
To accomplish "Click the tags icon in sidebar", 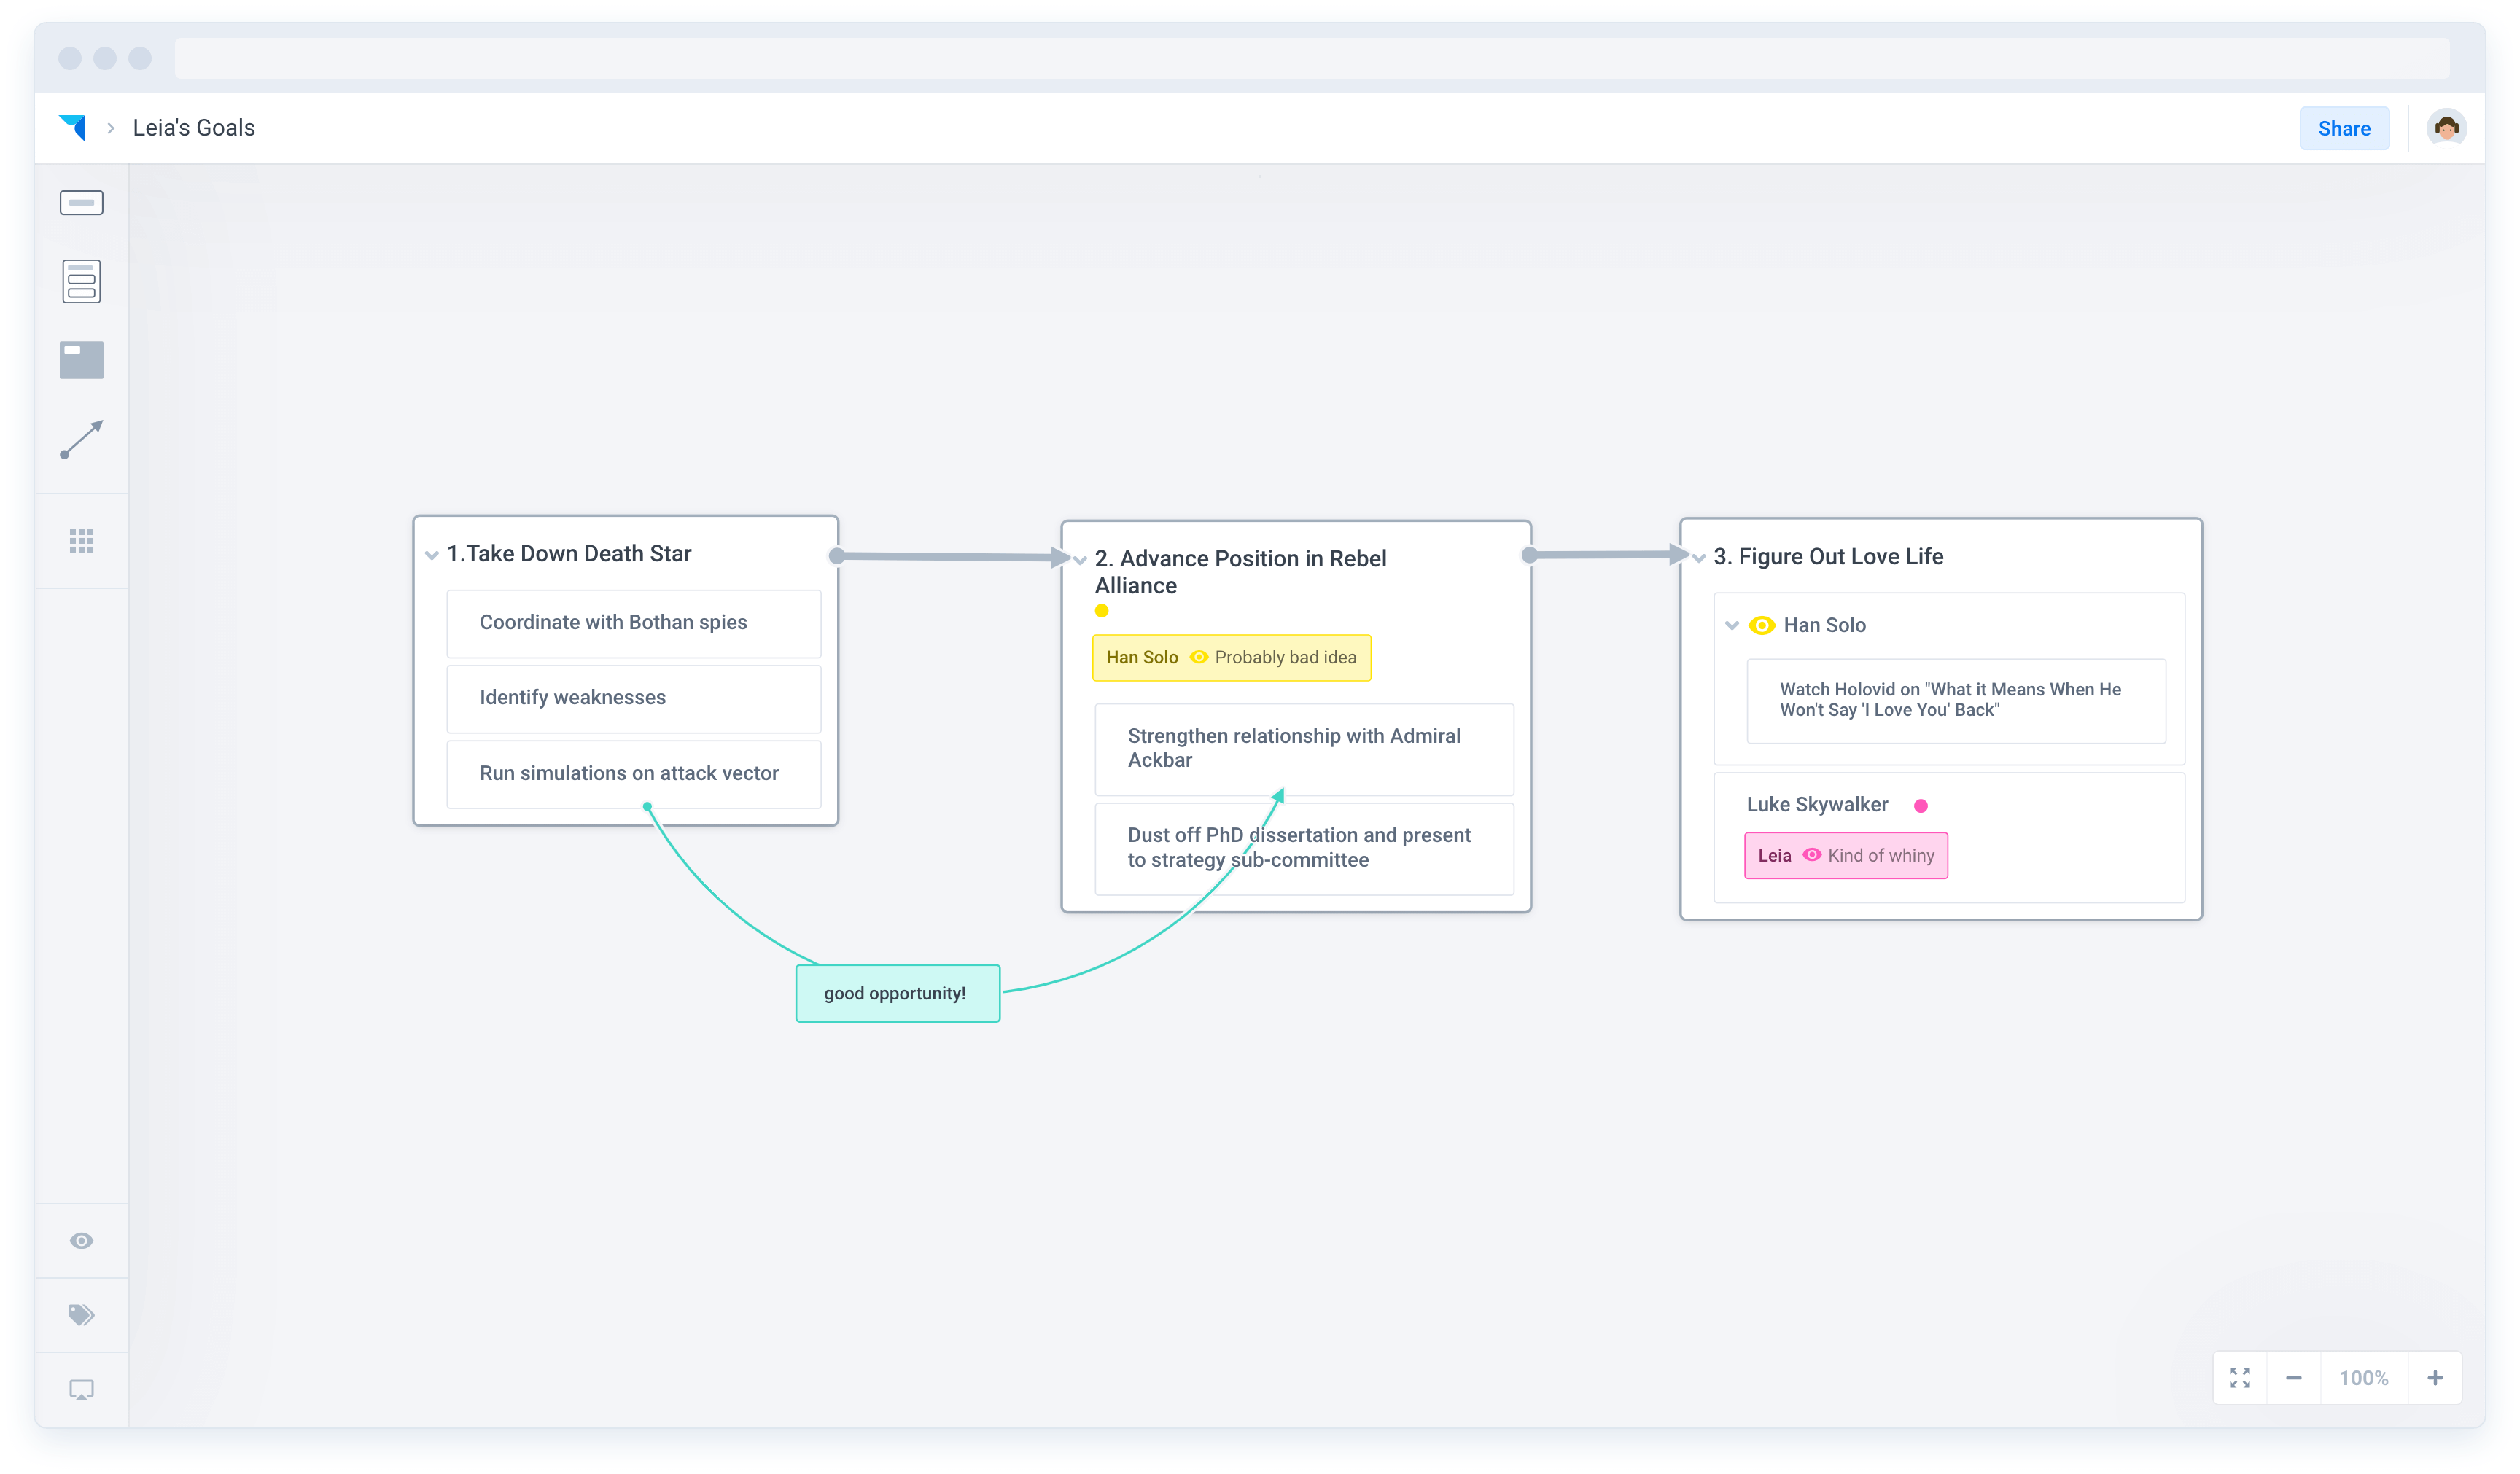I will (x=81, y=1314).
